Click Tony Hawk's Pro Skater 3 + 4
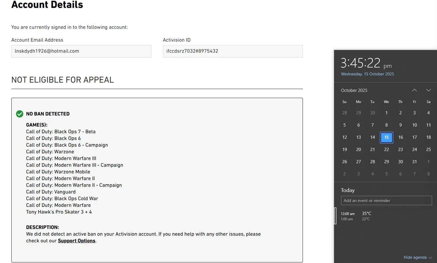437x263 pixels. (59, 212)
